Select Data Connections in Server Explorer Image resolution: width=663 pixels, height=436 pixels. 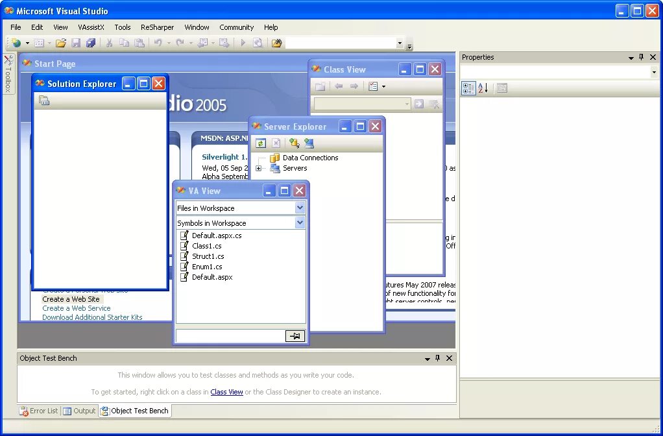point(310,158)
